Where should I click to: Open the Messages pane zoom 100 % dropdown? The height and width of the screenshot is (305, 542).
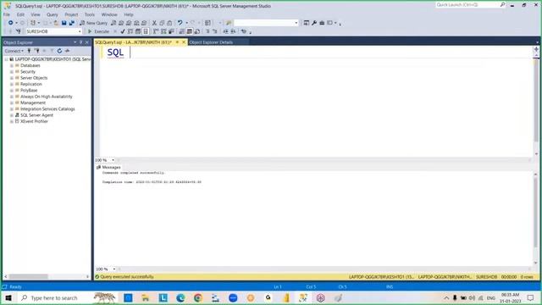113,269
